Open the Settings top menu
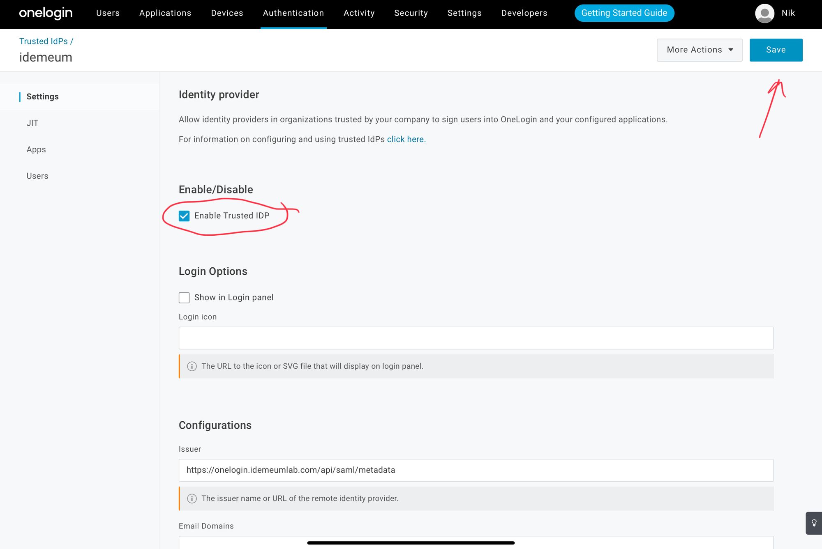 click(x=464, y=13)
